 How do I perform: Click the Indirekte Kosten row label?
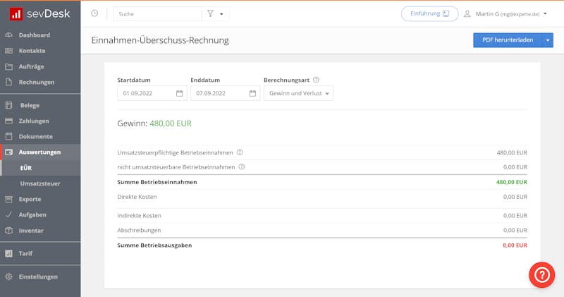[139, 216]
